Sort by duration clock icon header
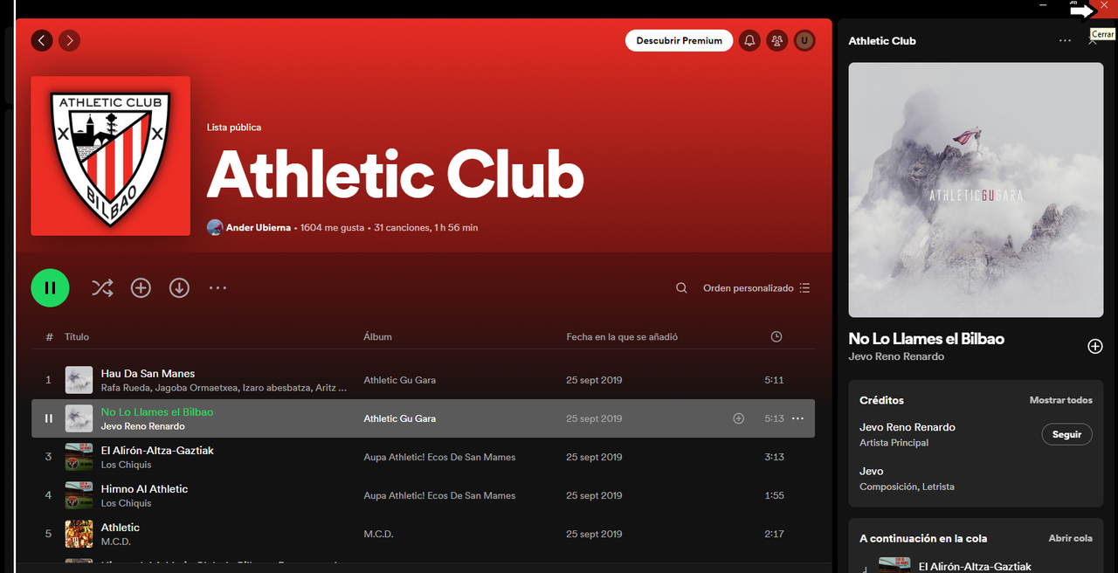Screen dimensions: 1118x573 tap(776, 336)
